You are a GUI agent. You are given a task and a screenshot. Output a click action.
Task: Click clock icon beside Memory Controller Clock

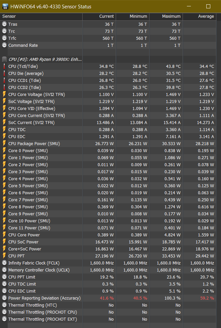point(4,270)
